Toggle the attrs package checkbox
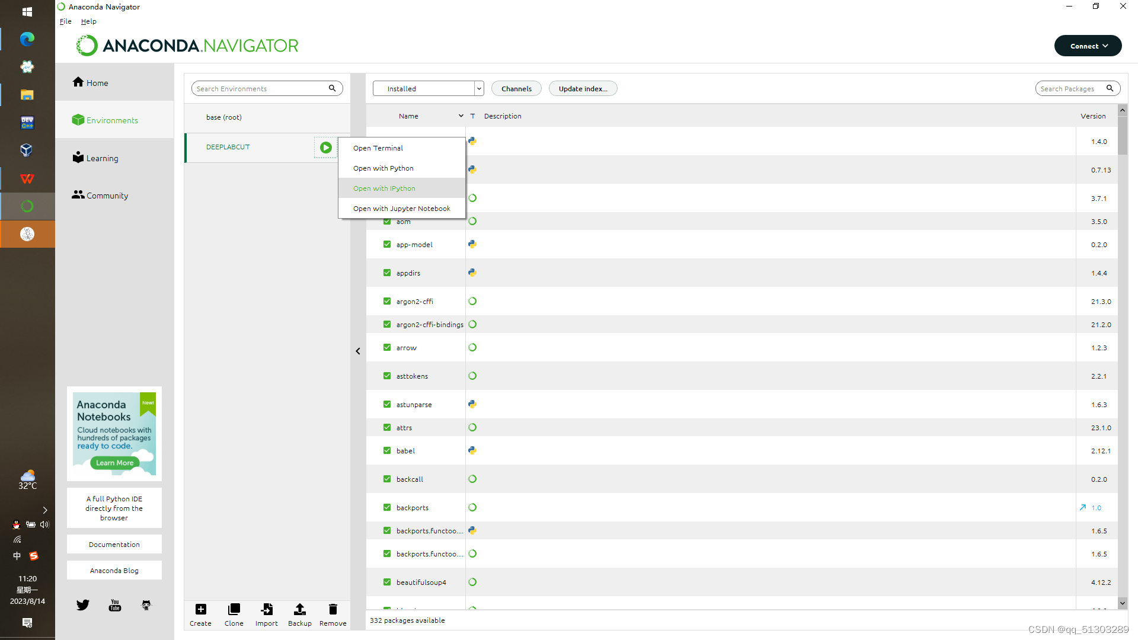 click(387, 427)
